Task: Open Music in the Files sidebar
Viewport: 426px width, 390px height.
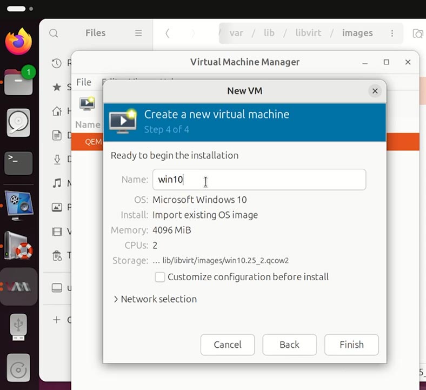Action: click(x=57, y=183)
